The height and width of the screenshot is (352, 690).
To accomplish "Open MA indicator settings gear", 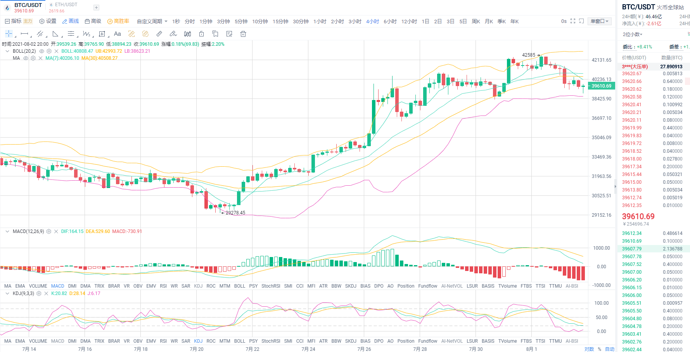I will (33, 58).
